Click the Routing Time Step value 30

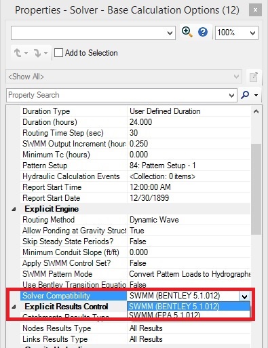pyautogui.click(x=134, y=133)
